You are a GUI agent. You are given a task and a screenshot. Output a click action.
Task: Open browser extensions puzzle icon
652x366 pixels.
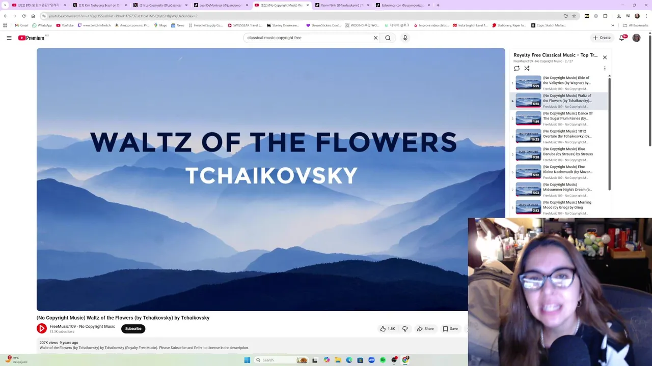pos(605,16)
